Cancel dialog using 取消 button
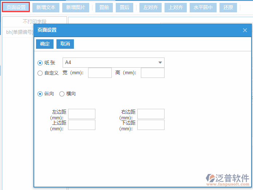Screen dimensions: 253x190 65,44
